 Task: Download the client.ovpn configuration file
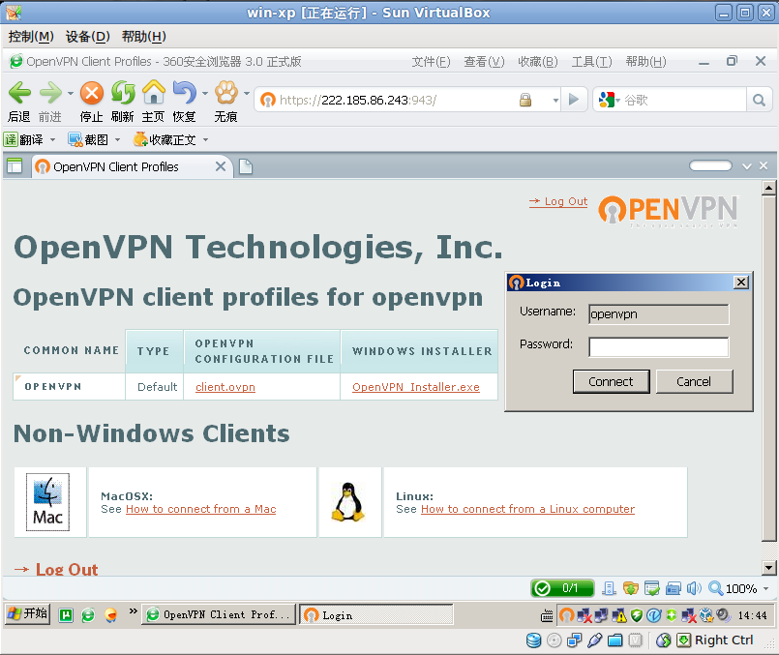[225, 387]
